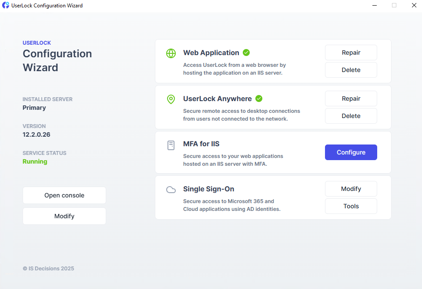
Task: Repair the Web Application component
Action: tap(351, 53)
